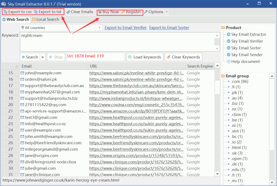This screenshot has height=186, width=277.
Task: Open the Help document item
Action: [x=245, y=62]
